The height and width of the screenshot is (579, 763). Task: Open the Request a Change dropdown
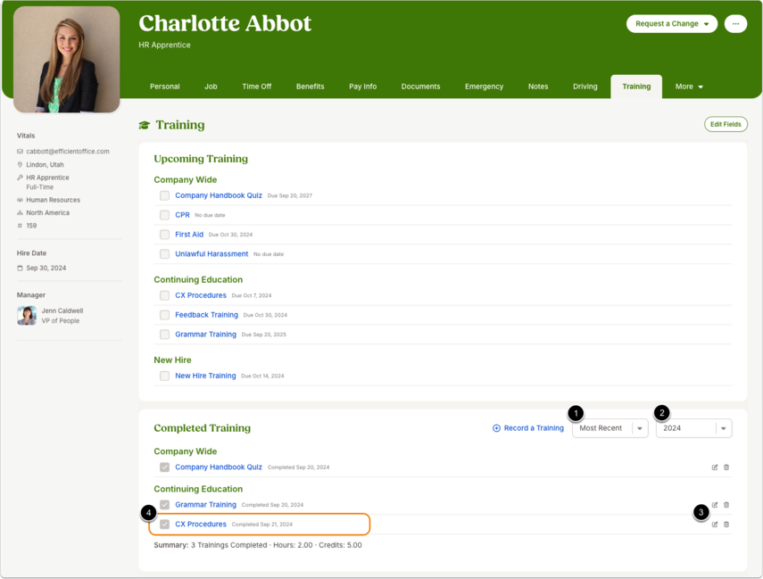pyautogui.click(x=671, y=23)
